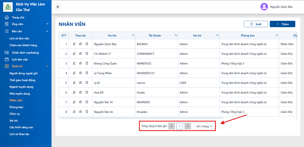
Task: Click the trash icon for Lý Trọng Nhân
Action: tap(87, 73)
